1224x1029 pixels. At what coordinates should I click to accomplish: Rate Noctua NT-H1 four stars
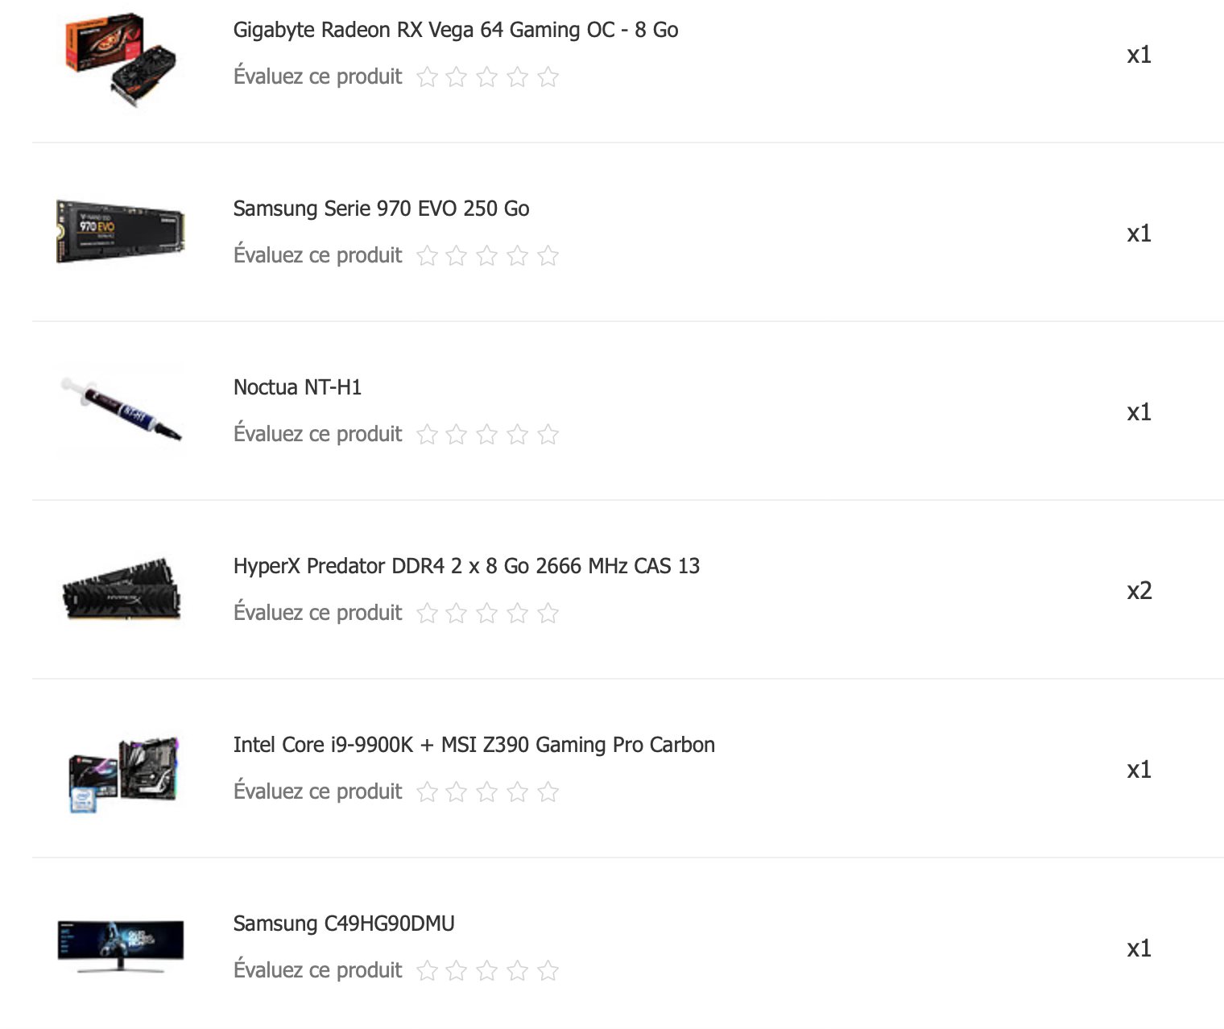[518, 434]
